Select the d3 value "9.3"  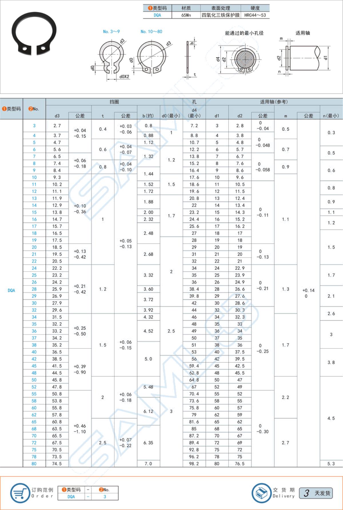57,177
